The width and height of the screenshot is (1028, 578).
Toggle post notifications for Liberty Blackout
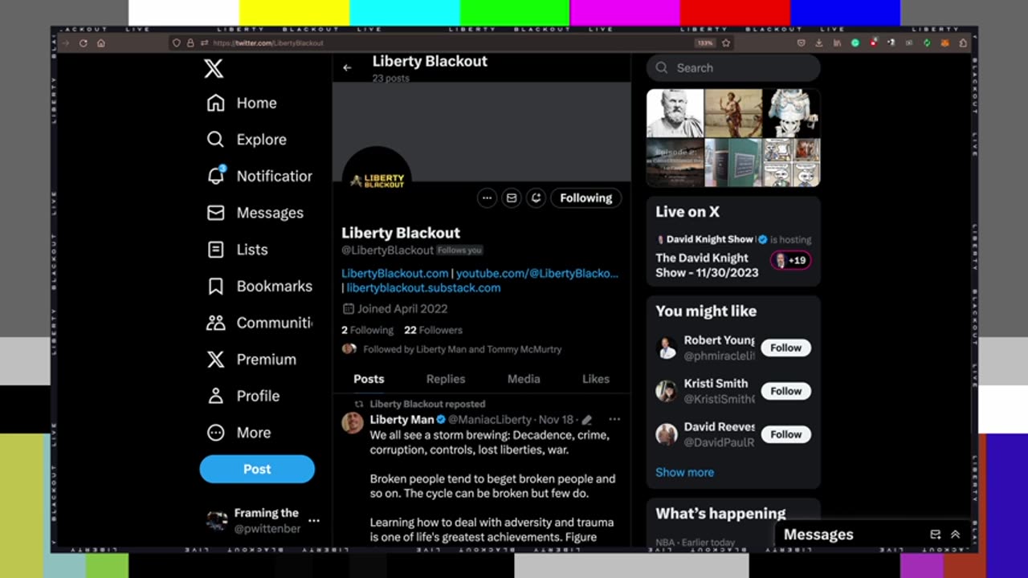click(536, 198)
